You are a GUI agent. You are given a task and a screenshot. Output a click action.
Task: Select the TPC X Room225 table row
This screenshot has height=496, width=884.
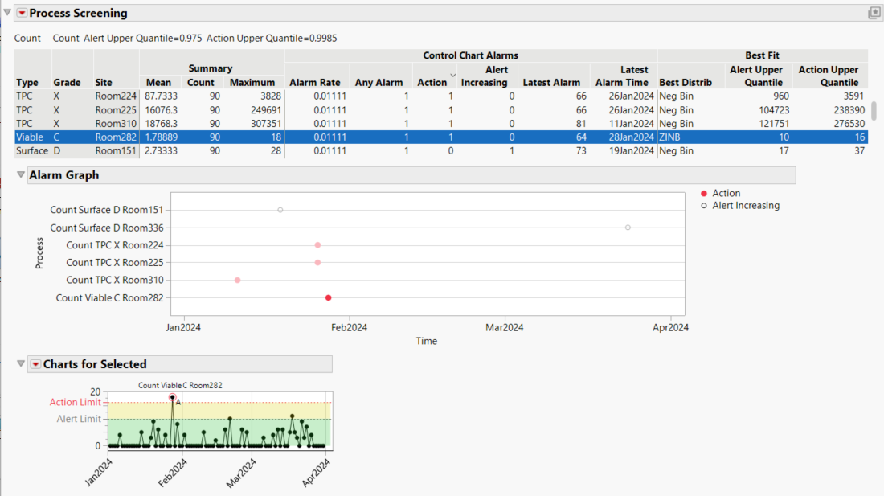pos(441,110)
